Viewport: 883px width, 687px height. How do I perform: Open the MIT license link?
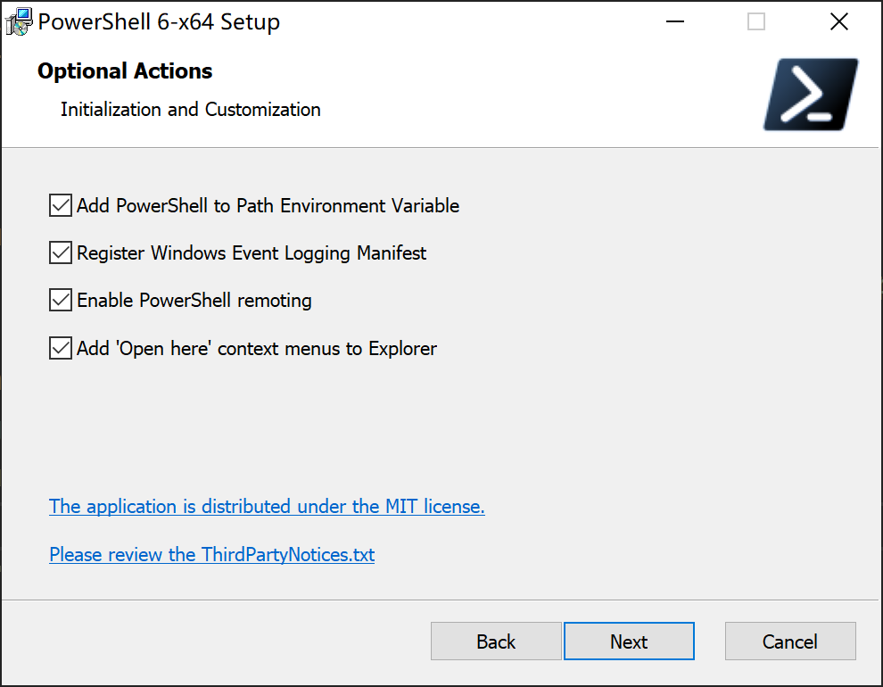(267, 506)
